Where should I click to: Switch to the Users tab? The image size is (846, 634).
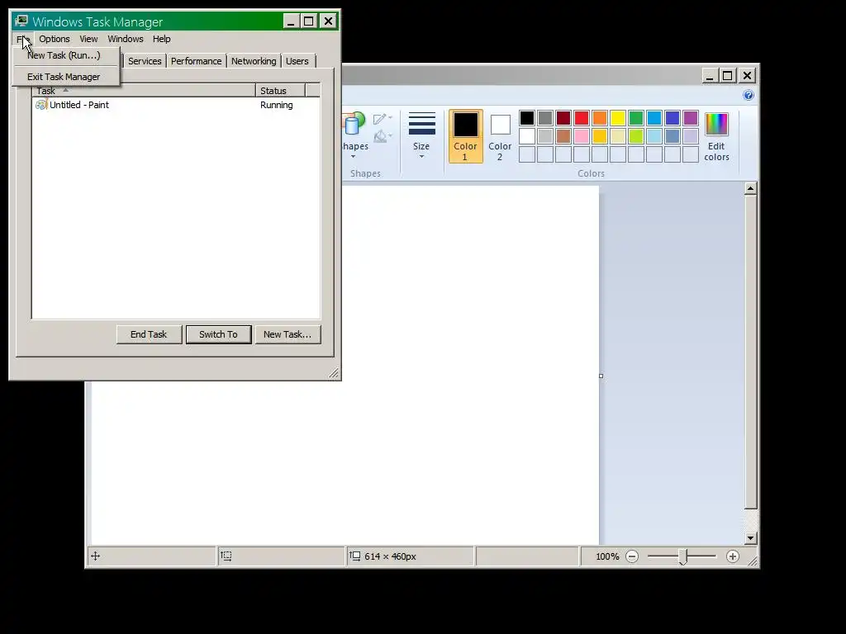click(x=297, y=61)
